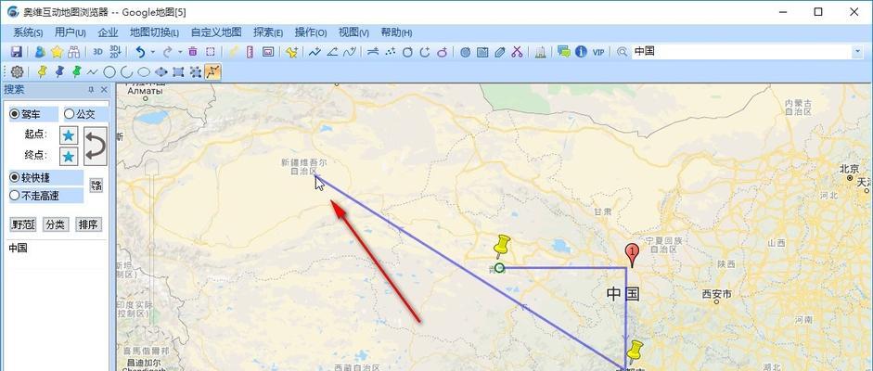Close the 搜索 panel with its X
The height and width of the screenshot is (371, 873).
104,90
